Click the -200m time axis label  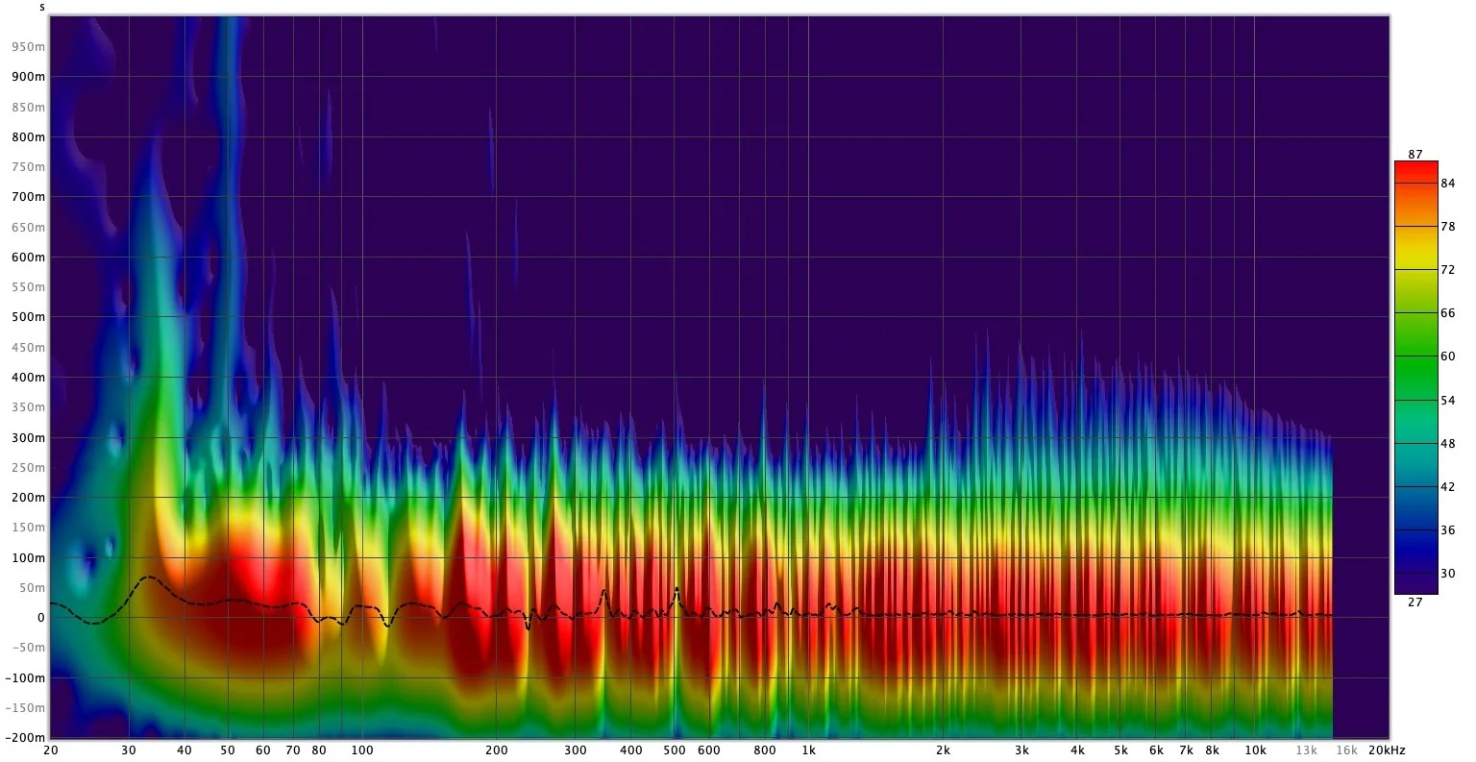point(27,738)
